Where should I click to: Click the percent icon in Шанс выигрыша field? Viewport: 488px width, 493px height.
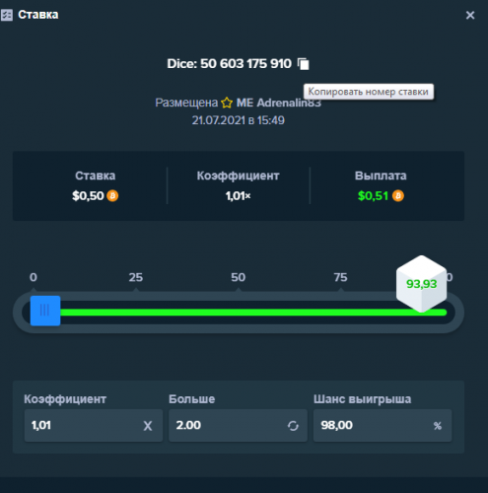tap(438, 426)
